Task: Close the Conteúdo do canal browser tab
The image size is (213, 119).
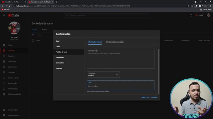Action: point(52,2)
